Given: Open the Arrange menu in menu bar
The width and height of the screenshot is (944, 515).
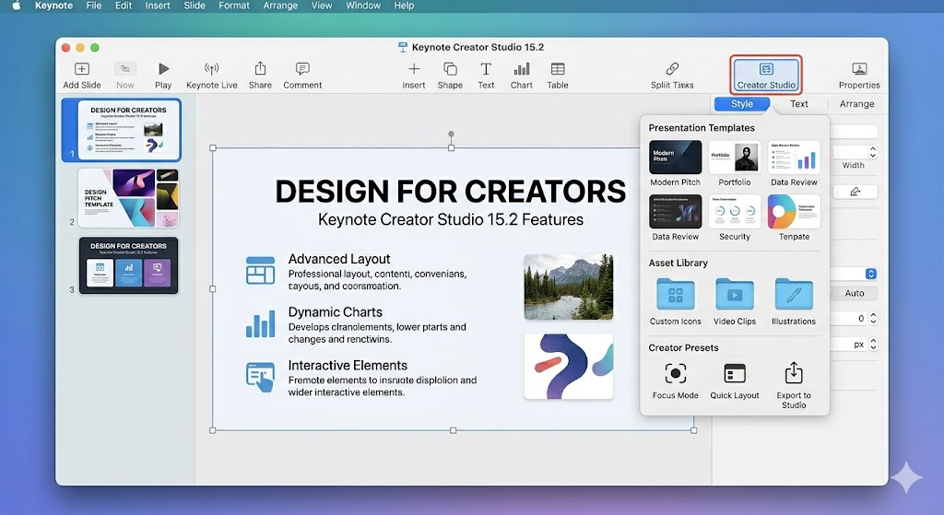Looking at the screenshot, I should click(280, 6).
